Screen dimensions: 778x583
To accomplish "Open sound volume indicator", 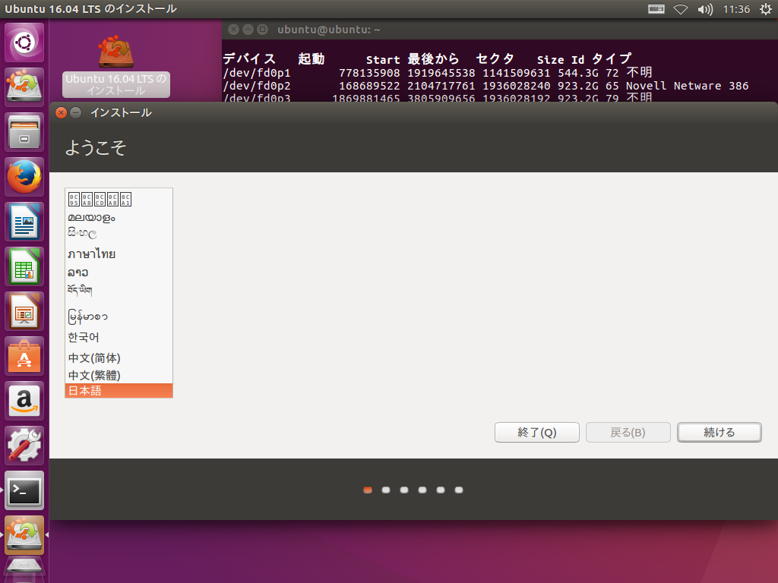I will 704,9.
